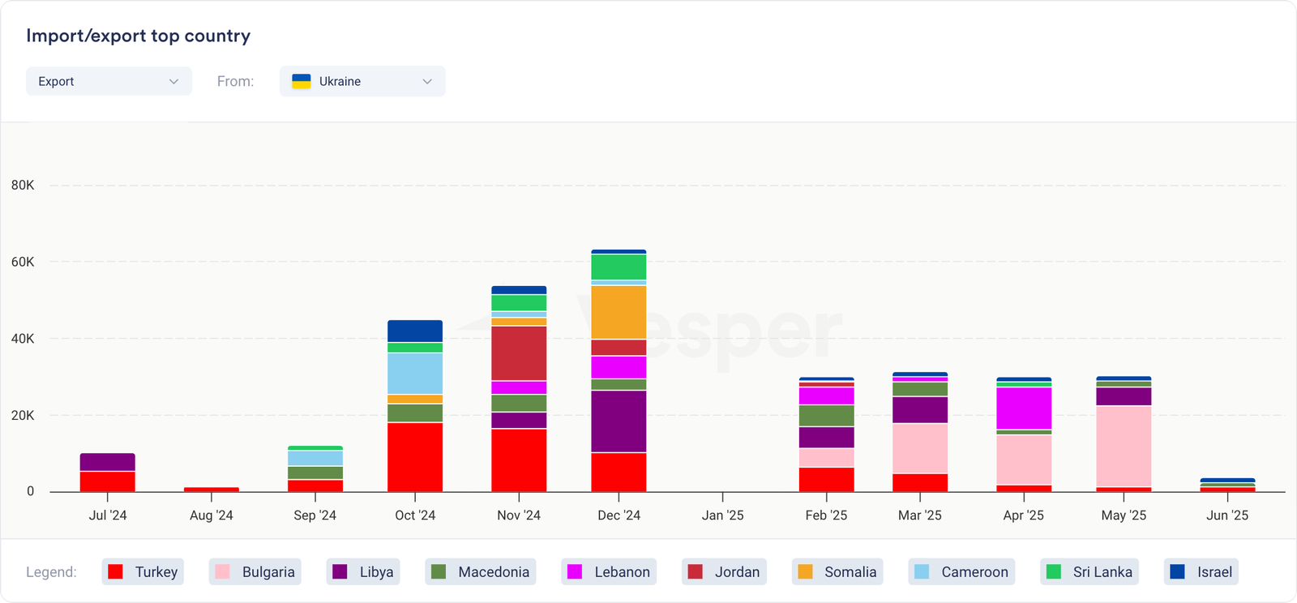Click the Sri Lanka green legend square
The image size is (1297, 603).
(1054, 571)
